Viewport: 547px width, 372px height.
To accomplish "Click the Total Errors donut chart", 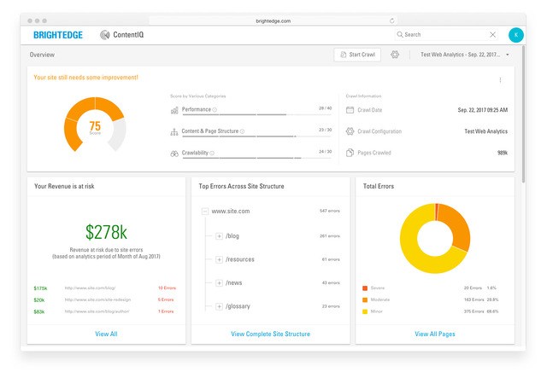I will tap(435, 239).
